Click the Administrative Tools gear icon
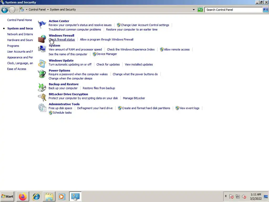This screenshot has height=202, width=269. pos(42,108)
